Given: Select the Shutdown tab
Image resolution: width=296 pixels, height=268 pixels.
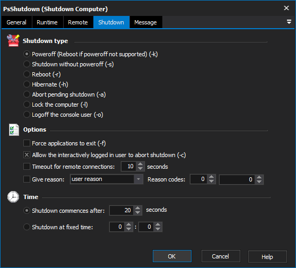Looking at the screenshot, I should pos(111,22).
